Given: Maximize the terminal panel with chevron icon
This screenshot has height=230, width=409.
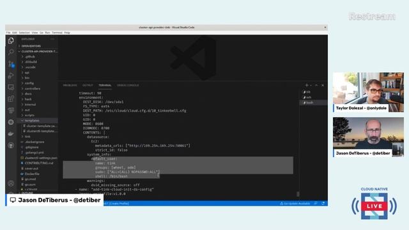Looking at the screenshot, I should (x=316, y=85).
